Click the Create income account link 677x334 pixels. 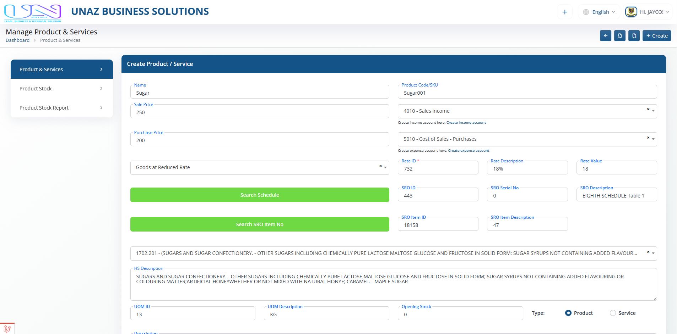click(x=466, y=123)
